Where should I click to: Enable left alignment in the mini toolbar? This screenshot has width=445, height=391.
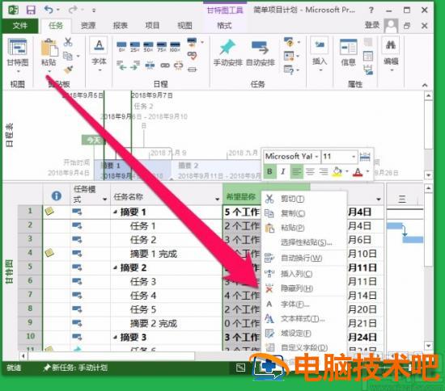coord(296,171)
